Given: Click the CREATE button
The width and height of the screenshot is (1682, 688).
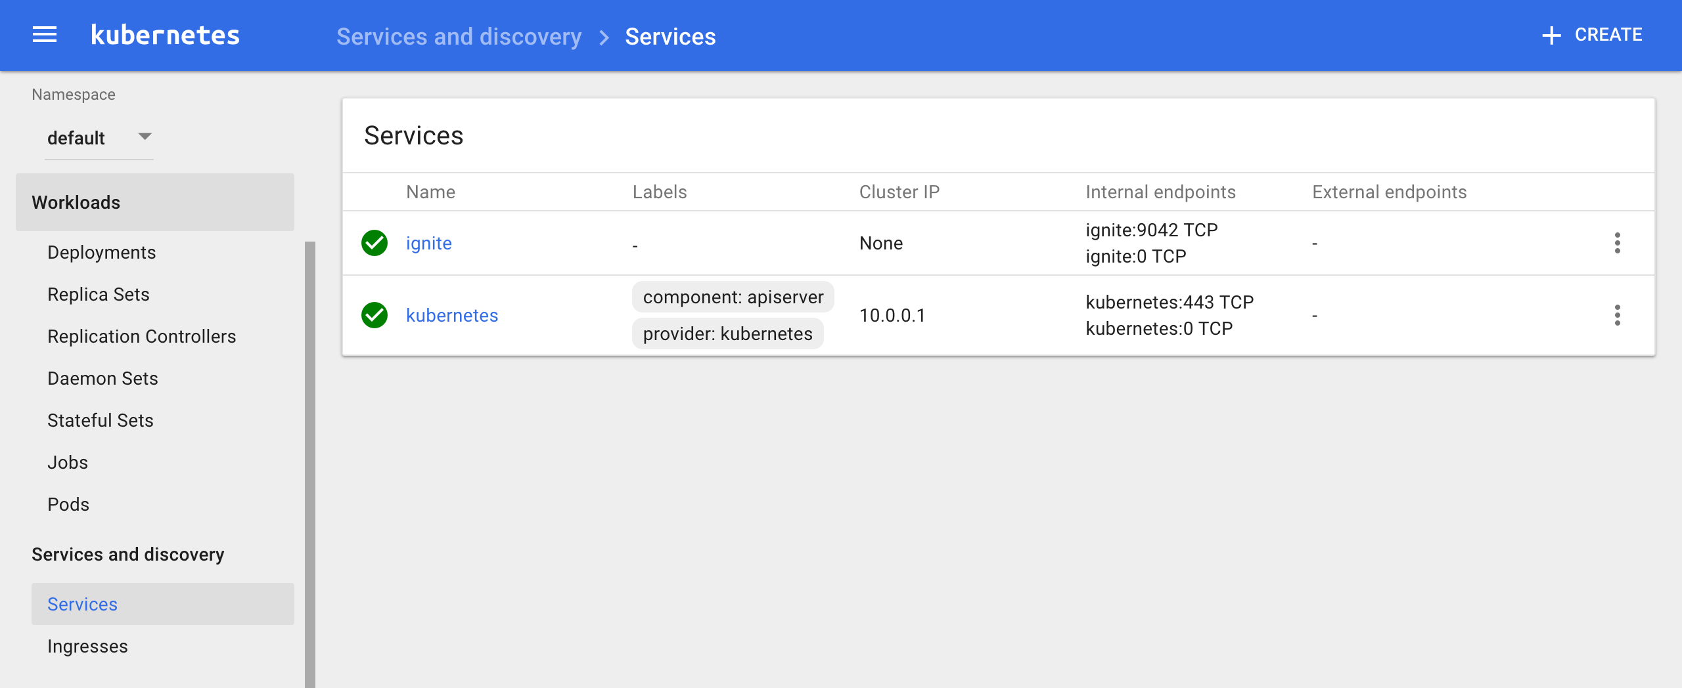Looking at the screenshot, I should click(1592, 35).
